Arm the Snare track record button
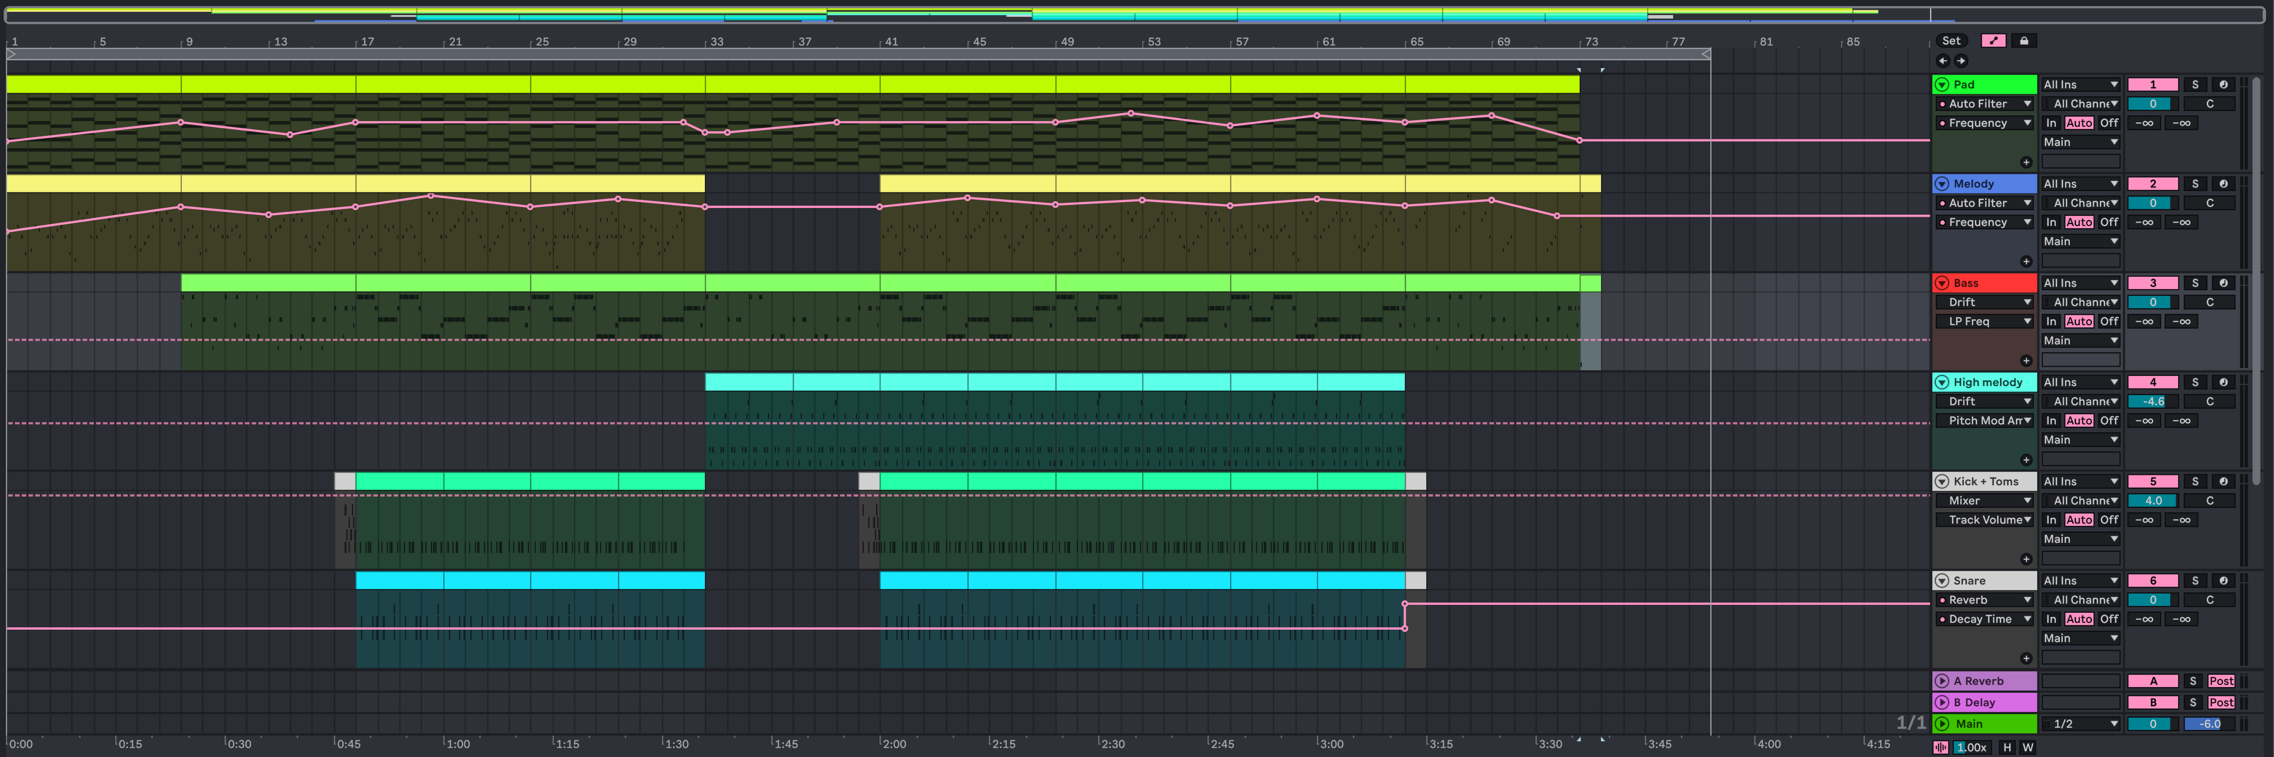The image size is (2274, 757). pos(2223,581)
